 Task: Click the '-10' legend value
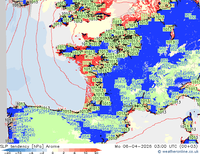(x=18, y=153)
